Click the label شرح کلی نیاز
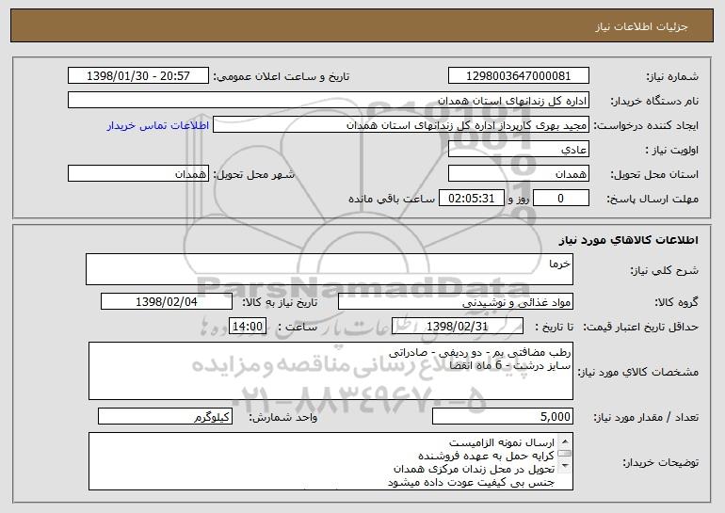The width and height of the screenshot is (725, 513). coord(665,270)
